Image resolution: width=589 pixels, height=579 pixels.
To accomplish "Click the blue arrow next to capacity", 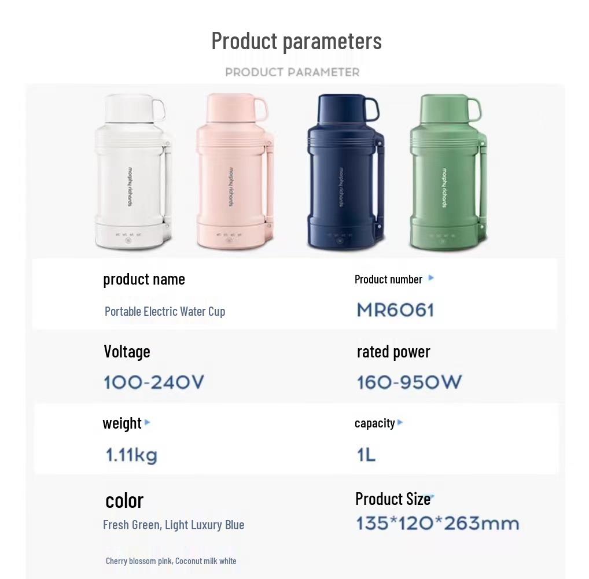I will [400, 422].
